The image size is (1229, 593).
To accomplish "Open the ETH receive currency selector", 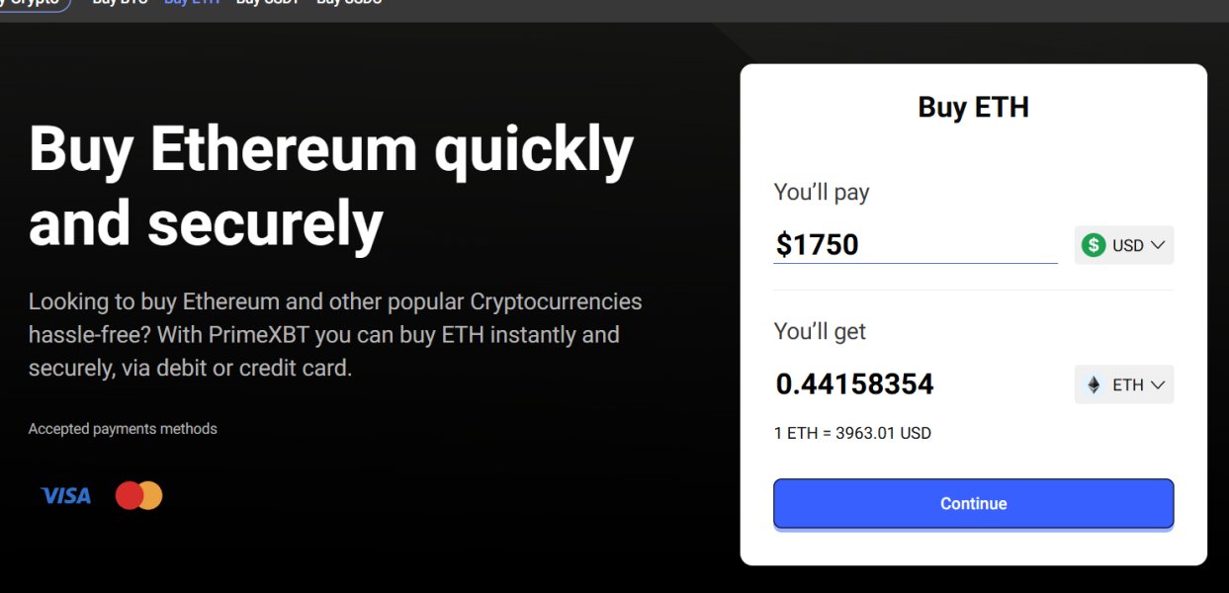I will coord(1124,385).
